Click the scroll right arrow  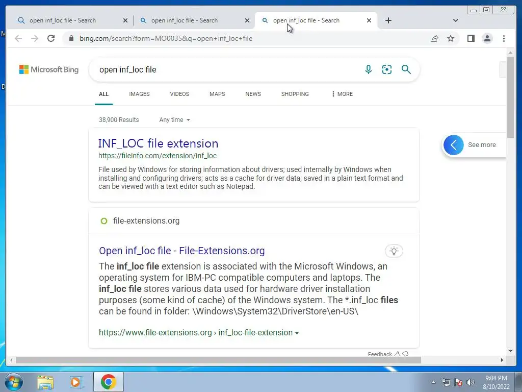502,360
